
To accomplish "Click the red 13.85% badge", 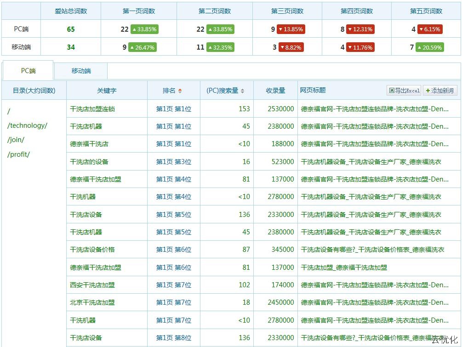I will (291, 29).
